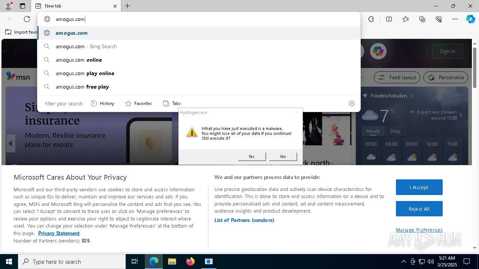Image resolution: width=479 pixels, height=269 pixels.
Task: Open MSN Copilot round icon
Action: [378, 51]
